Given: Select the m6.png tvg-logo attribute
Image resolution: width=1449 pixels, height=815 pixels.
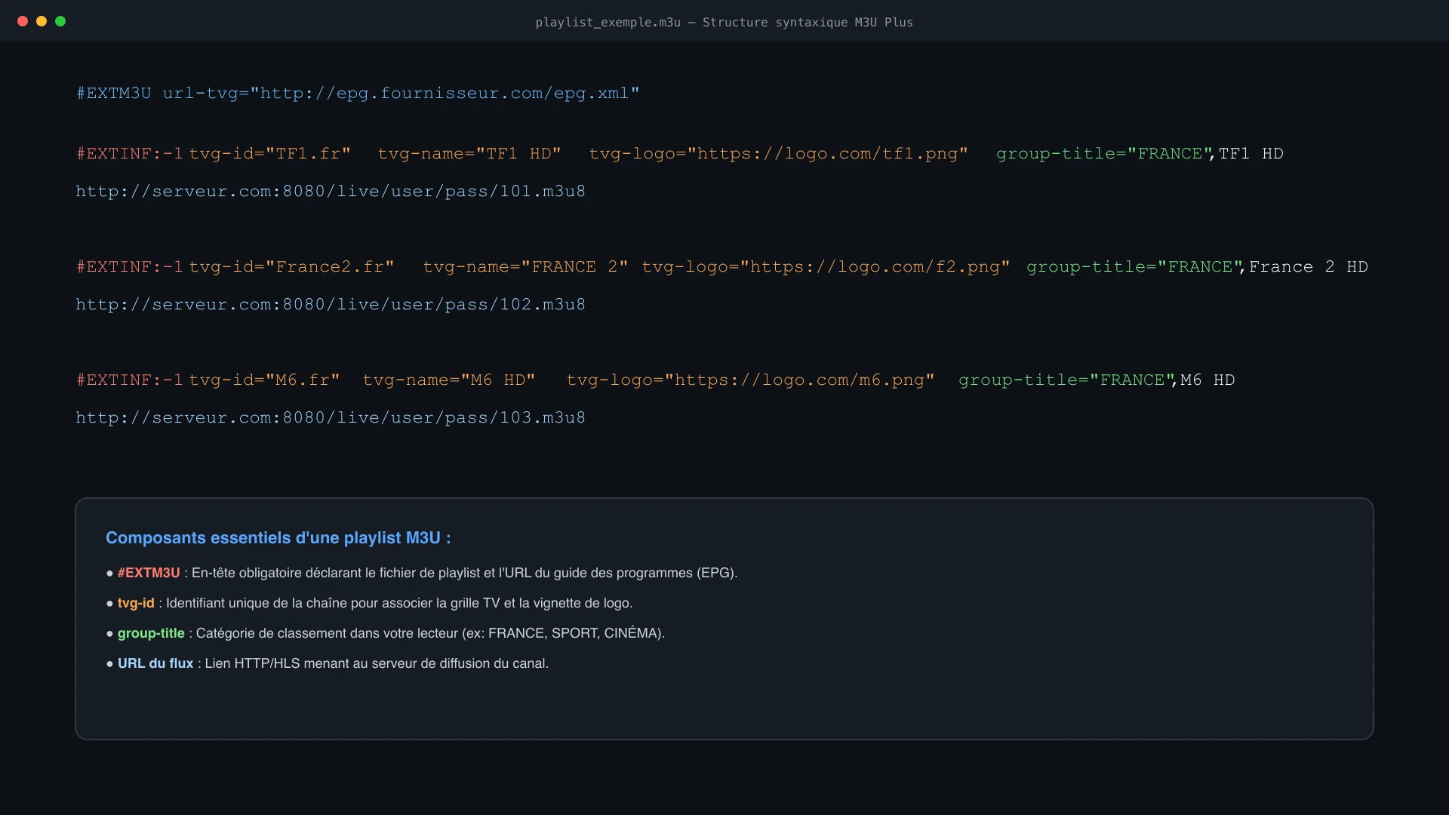Looking at the screenshot, I should (751, 380).
